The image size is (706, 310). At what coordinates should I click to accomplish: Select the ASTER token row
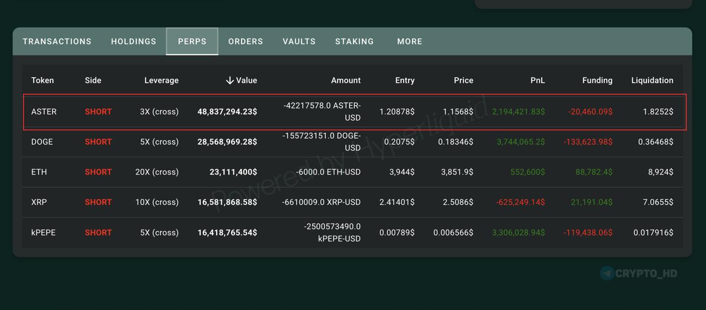pyautogui.click(x=44, y=112)
